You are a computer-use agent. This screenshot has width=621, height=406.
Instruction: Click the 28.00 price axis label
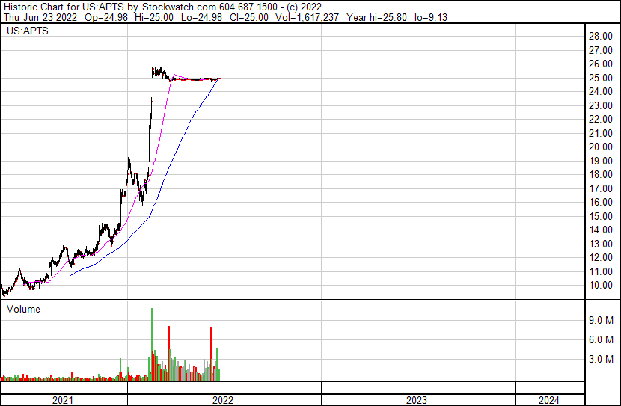pyautogui.click(x=600, y=37)
